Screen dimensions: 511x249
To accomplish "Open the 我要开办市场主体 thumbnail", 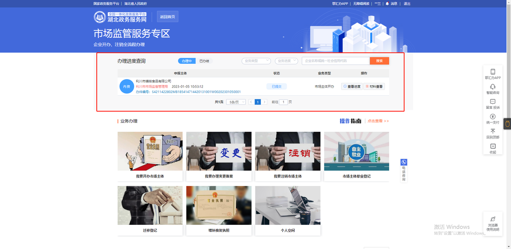I will [x=150, y=151].
